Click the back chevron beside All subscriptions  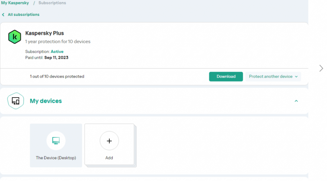click(x=3, y=15)
